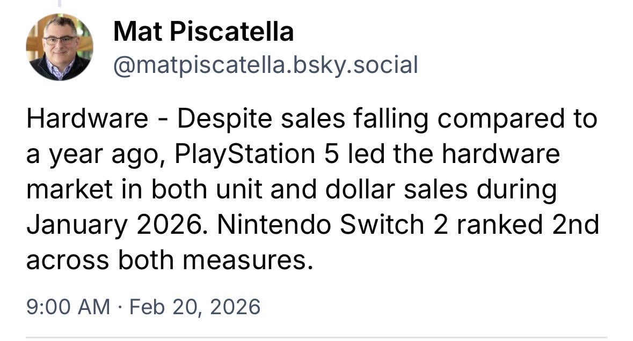Viewport: 633px width, 341px height.
Task: Click the words 'across both measures'
Action: pos(168,260)
